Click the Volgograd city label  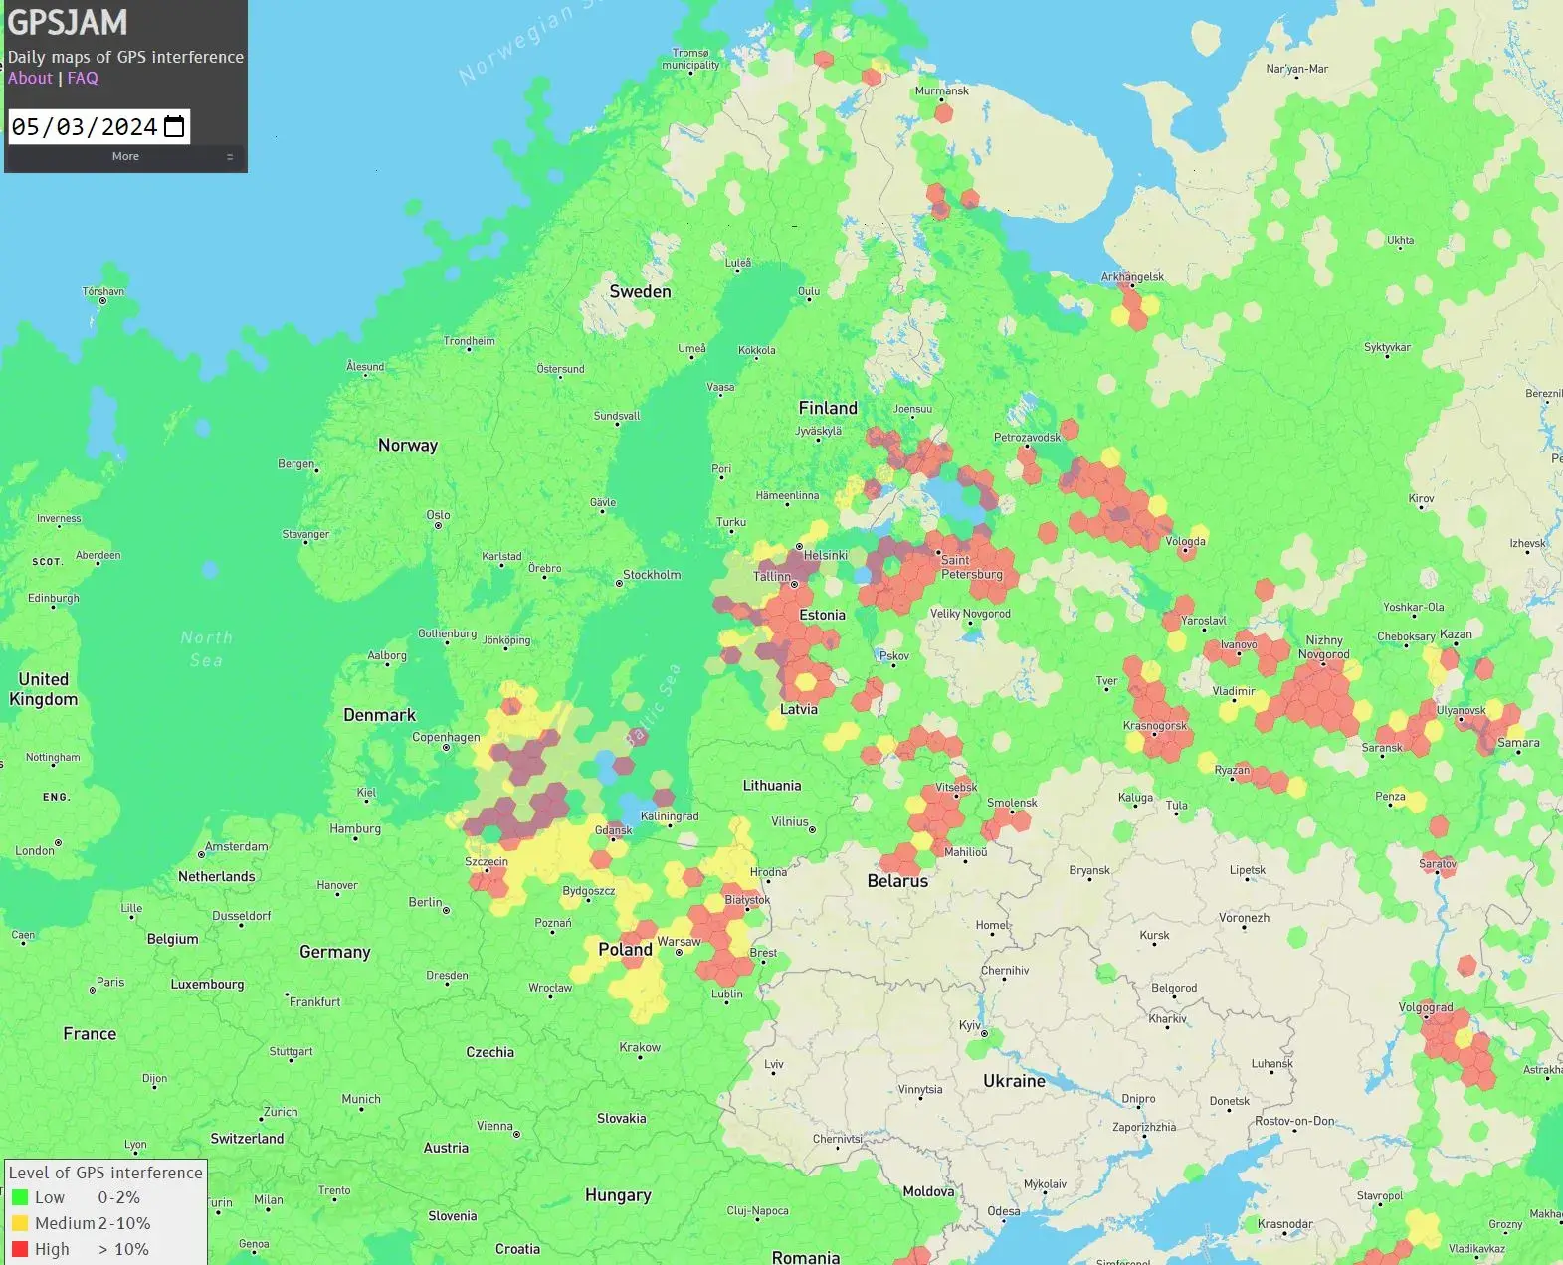(x=1425, y=1007)
